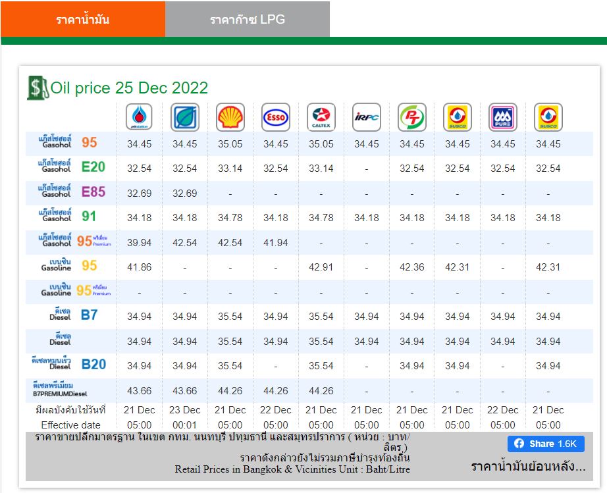Viewport: 607px width, 493px height.
Task: Select the Caltex star logo
Action: coord(321,117)
